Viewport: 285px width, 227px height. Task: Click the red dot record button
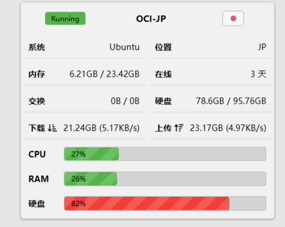(x=233, y=18)
